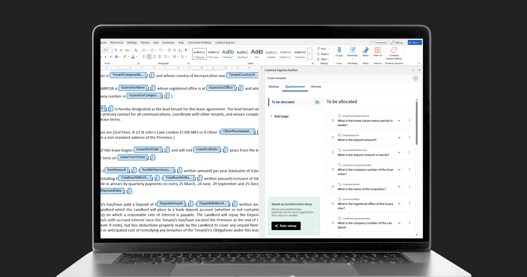Open the CoCounsel Drafting ribbon tab
The width and height of the screenshot is (527, 277).
coord(199,43)
